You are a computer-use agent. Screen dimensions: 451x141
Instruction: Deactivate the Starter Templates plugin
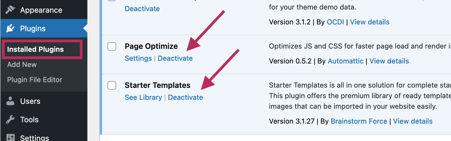point(185,97)
